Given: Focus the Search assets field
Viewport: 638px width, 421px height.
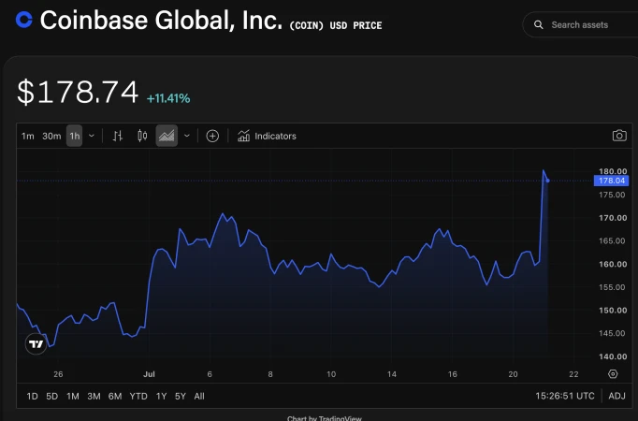Looking at the screenshot, I should pos(580,25).
